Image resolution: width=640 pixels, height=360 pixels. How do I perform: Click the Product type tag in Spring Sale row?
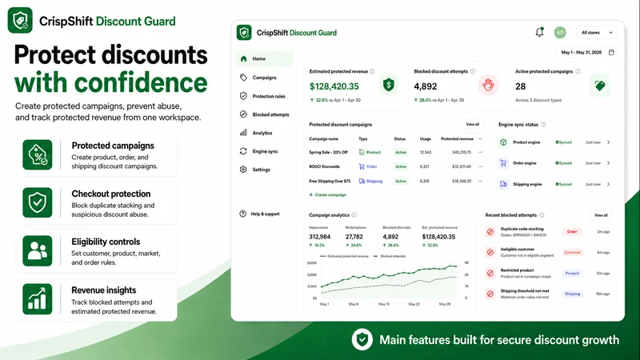[370, 152]
